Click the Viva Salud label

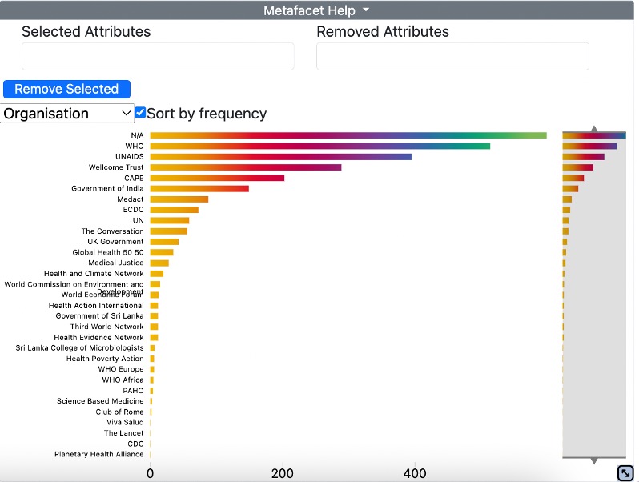pyautogui.click(x=125, y=422)
